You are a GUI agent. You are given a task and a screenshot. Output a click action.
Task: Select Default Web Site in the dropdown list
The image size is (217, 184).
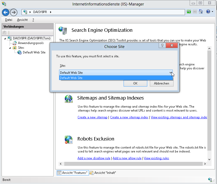116,78
